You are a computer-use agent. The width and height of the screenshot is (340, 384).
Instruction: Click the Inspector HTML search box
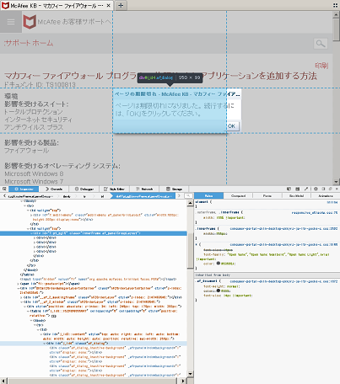pos(188,196)
